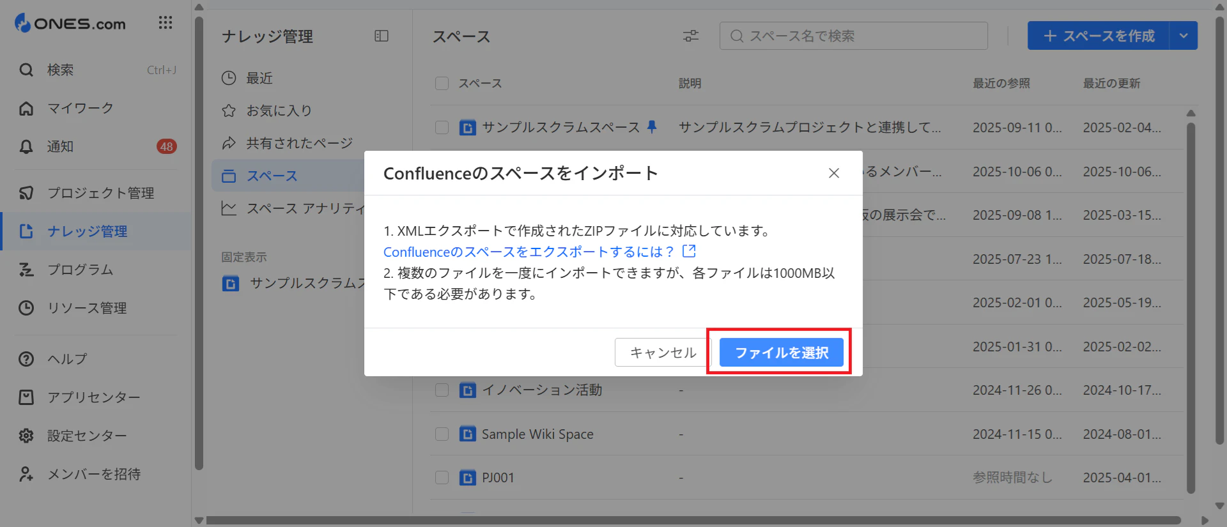
Task: Sort by 最近の参照 column header
Action: [x=1001, y=83]
